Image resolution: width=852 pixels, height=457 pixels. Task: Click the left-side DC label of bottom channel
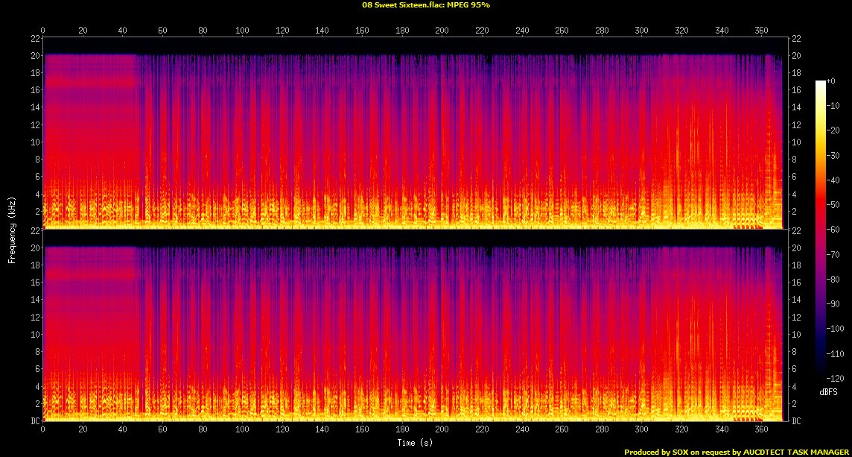(34, 421)
